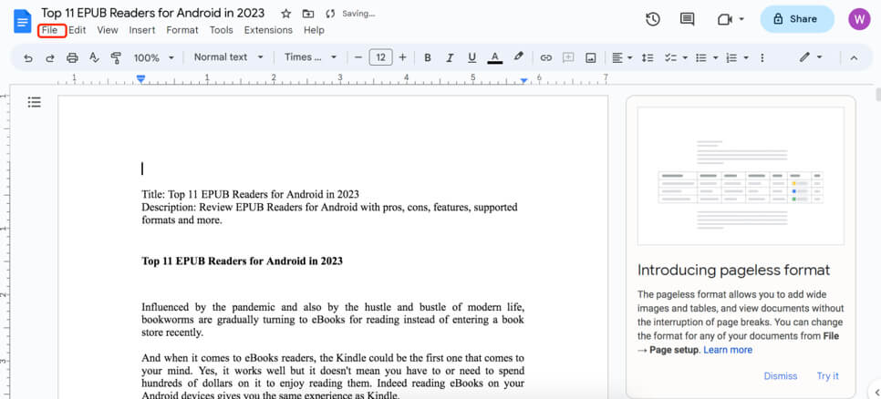Screen dimensions: 881x399
Task: Star the document title
Action: (x=286, y=14)
